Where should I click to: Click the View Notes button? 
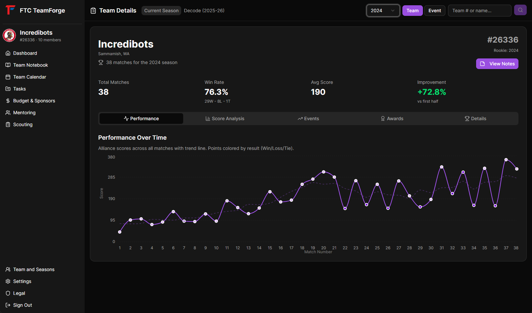point(497,64)
